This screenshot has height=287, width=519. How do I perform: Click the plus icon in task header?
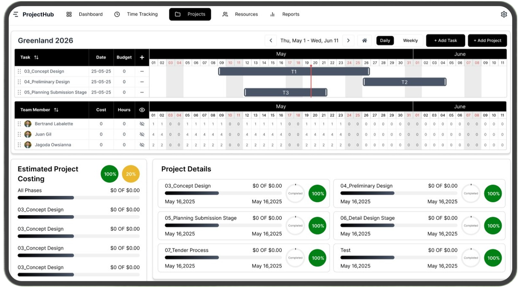click(142, 57)
